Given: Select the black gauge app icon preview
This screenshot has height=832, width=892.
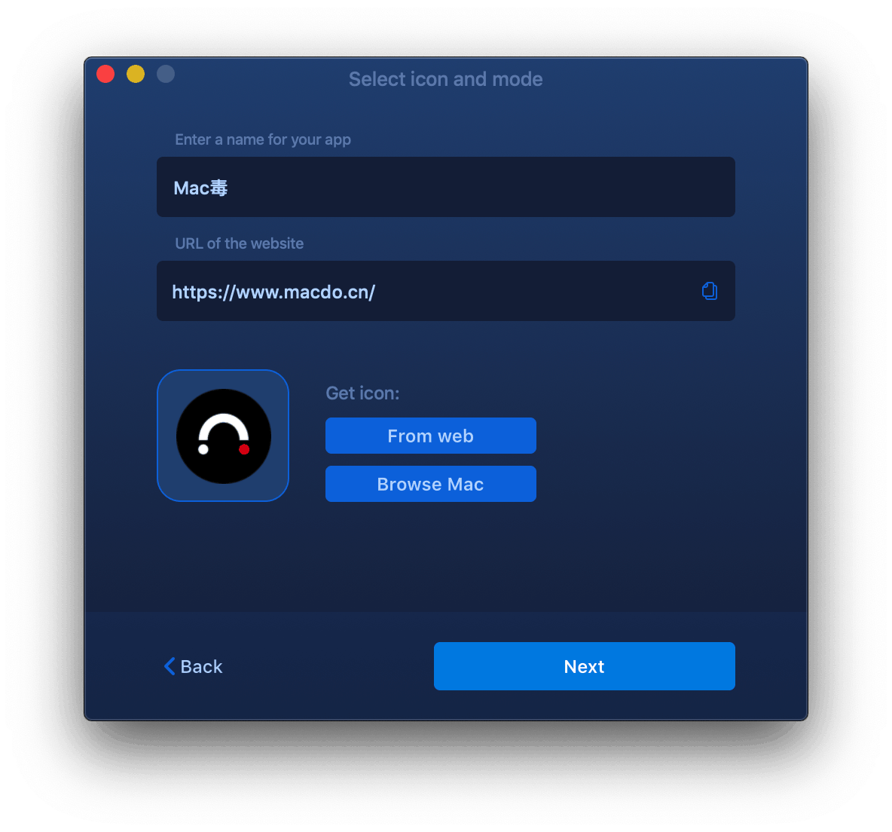Looking at the screenshot, I should [223, 436].
